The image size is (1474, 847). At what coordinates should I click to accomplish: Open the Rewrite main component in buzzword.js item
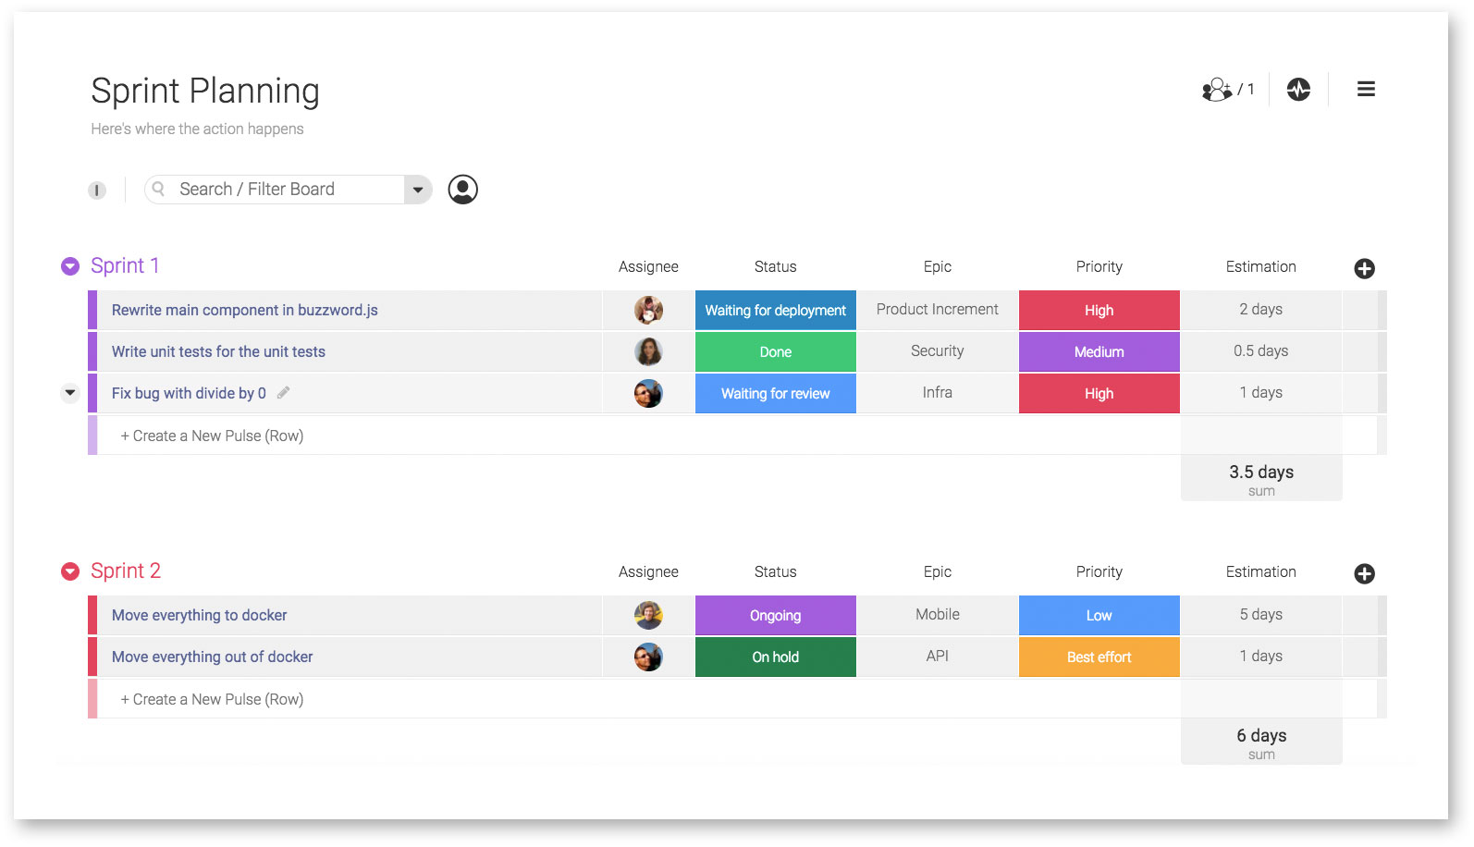pyautogui.click(x=245, y=311)
